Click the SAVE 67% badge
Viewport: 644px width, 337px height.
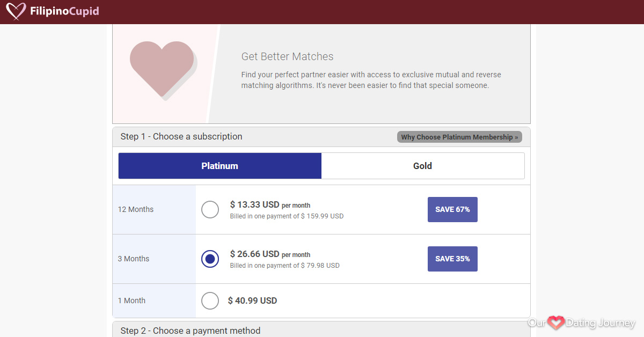[452, 209]
